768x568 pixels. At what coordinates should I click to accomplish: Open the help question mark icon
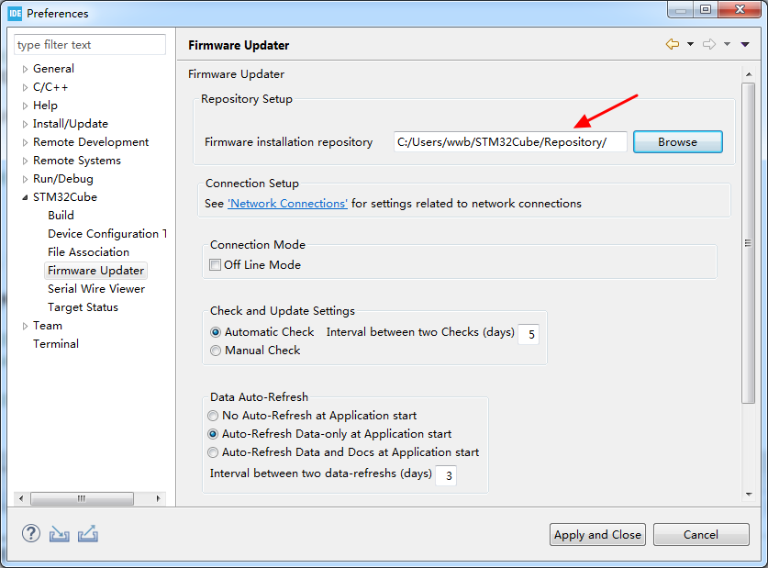point(31,533)
